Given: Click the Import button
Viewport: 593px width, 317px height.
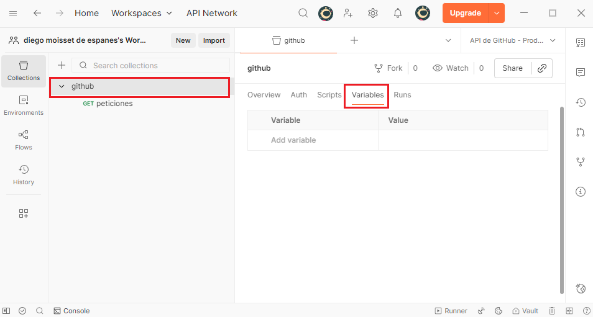Looking at the screenshot, I should (x=214, y=40).
